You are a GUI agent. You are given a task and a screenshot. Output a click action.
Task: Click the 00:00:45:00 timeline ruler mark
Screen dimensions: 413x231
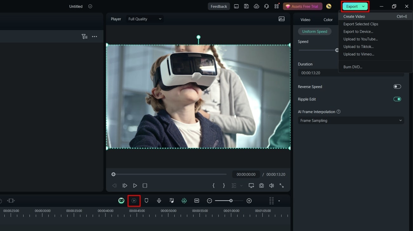click(137, 211)
